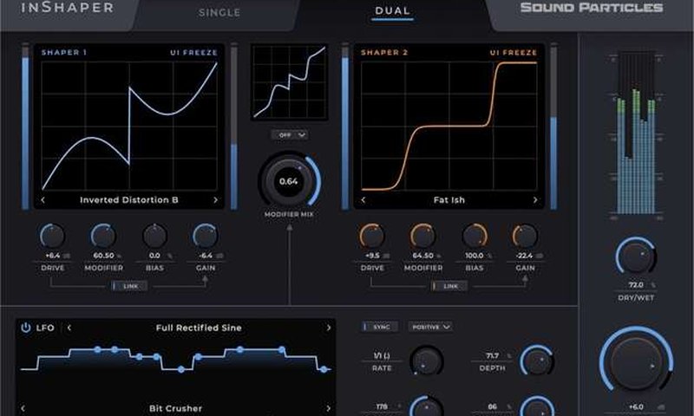
Task: Switch to the Single tab
Action: click(x=219, y=13)
